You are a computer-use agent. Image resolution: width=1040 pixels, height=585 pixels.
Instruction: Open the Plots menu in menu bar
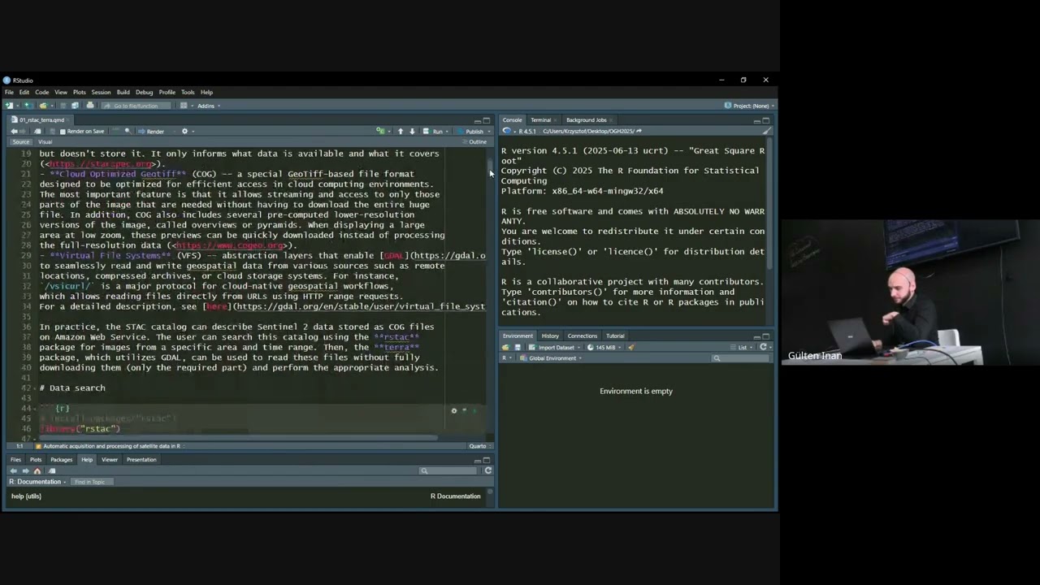(x=79, y=92)
